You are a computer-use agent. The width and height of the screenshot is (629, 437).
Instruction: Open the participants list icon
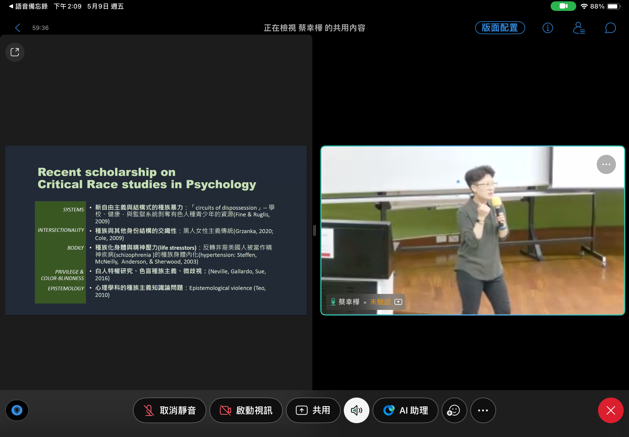(579, 28)
